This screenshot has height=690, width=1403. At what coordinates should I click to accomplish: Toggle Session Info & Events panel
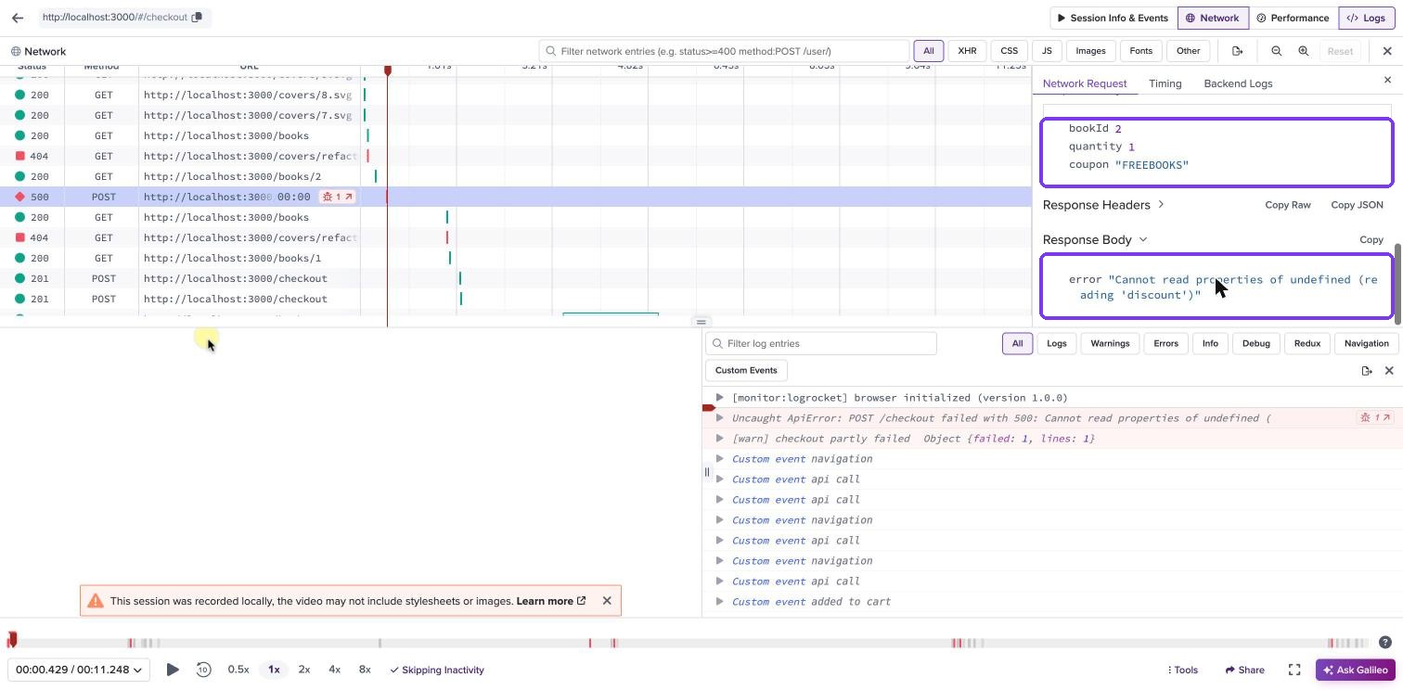pyautogui.click(x=1113, y=18)
